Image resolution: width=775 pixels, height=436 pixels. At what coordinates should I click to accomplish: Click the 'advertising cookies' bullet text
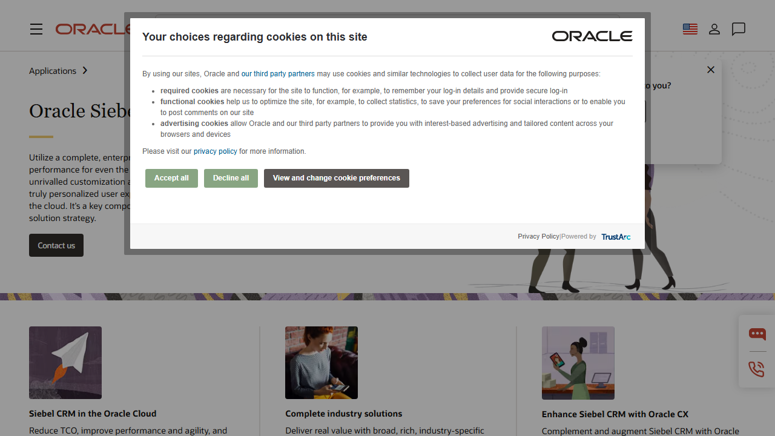pyautogui.click(x=194, y=124)
